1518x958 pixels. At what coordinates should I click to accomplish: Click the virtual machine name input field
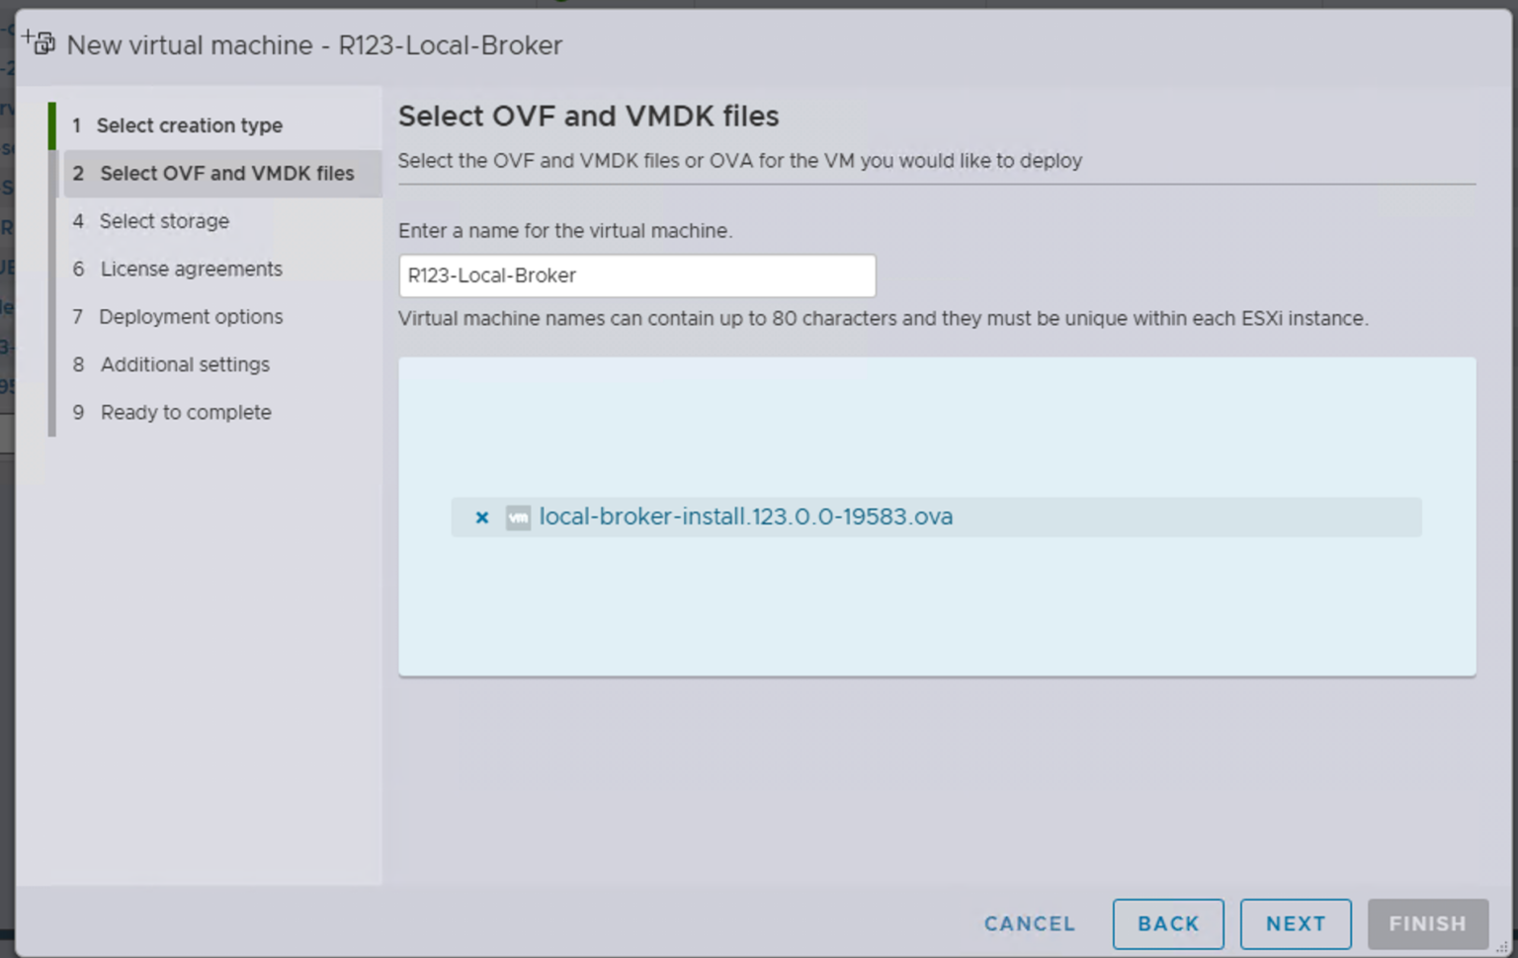[636, 276]
